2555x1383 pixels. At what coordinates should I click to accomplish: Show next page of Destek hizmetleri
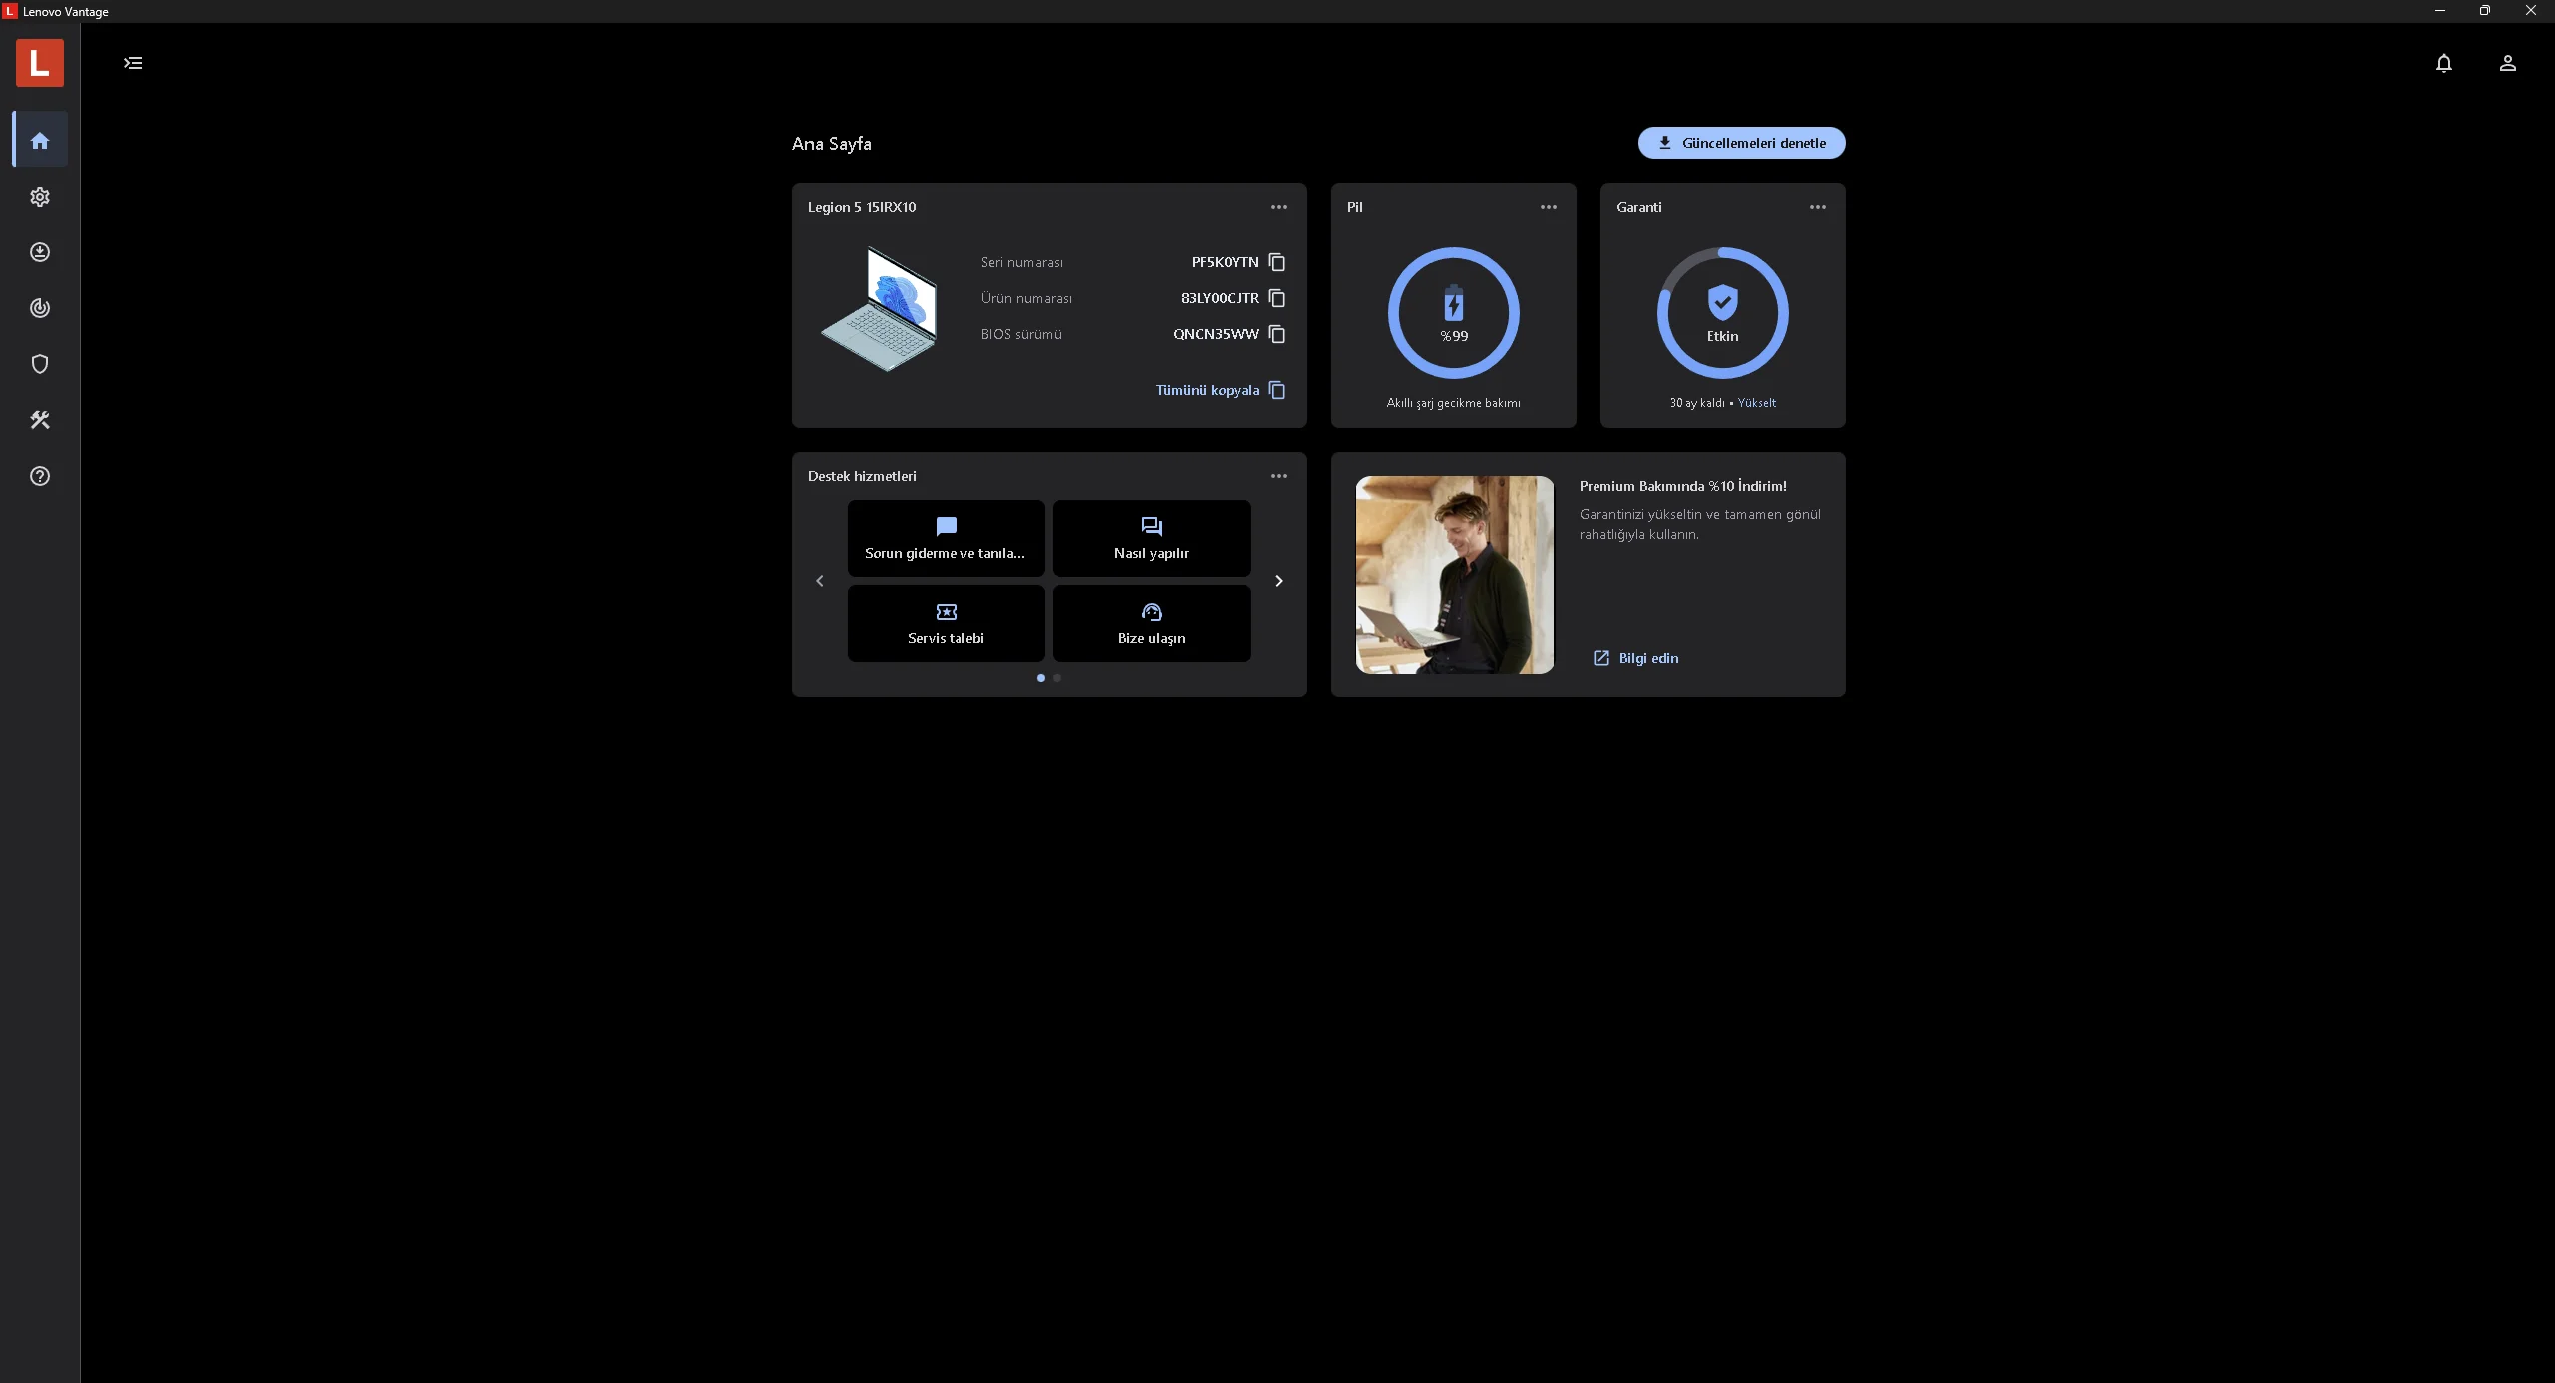(x=1278, y=581)
